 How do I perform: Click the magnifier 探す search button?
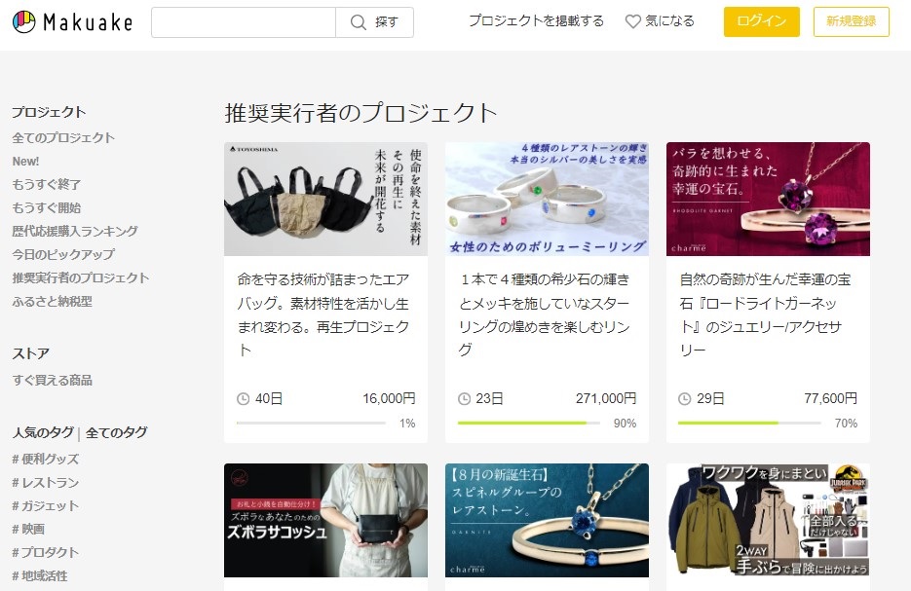[374, 22]
